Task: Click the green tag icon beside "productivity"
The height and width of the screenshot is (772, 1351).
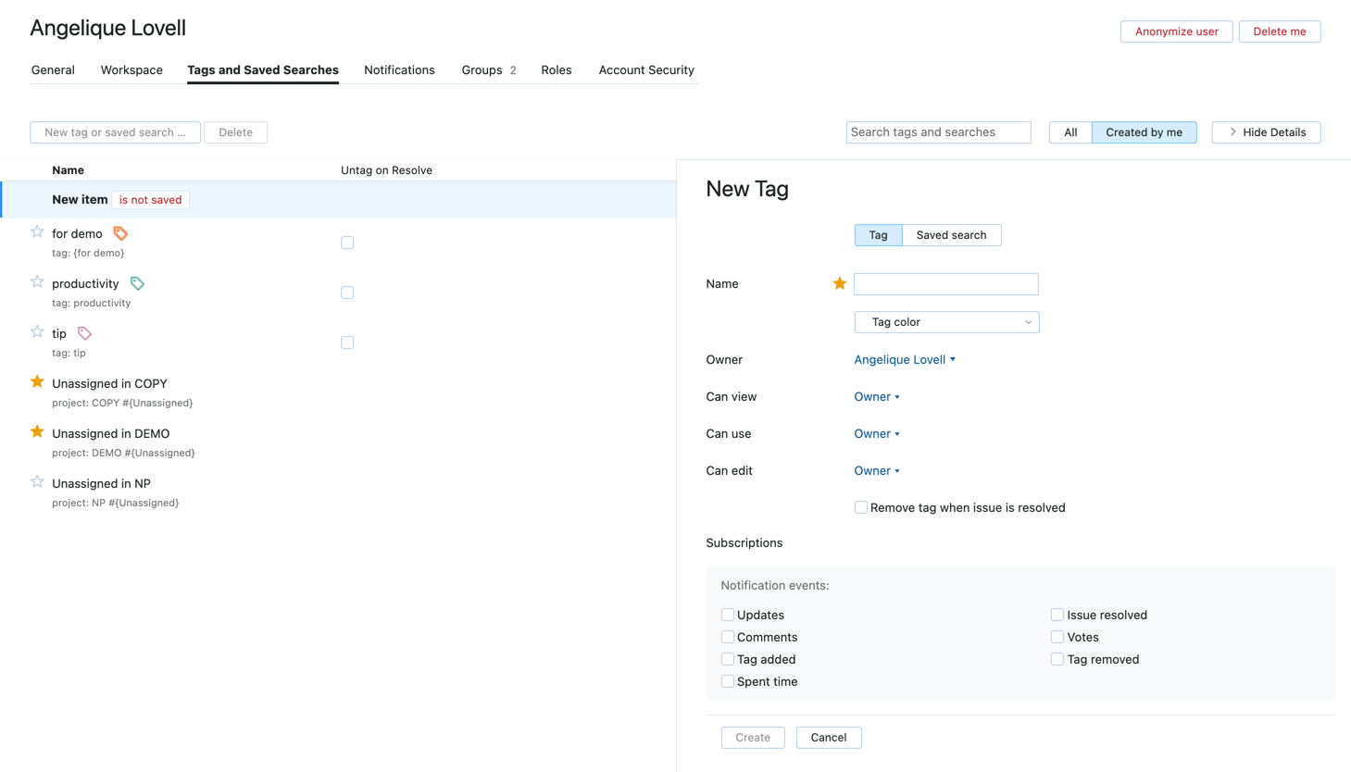Action: (136, 282)
